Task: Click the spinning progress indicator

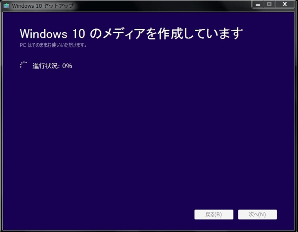Action: (24, 65)
